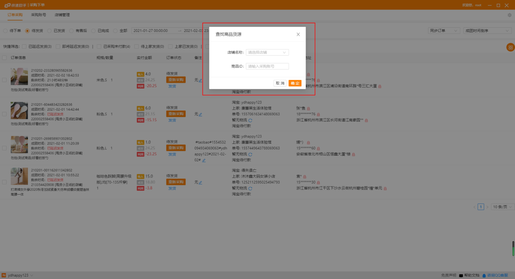The width and height of the screenshot is (515, 279).
Task: Open the settings gear in top-right corner
Action: coord(510,14)
